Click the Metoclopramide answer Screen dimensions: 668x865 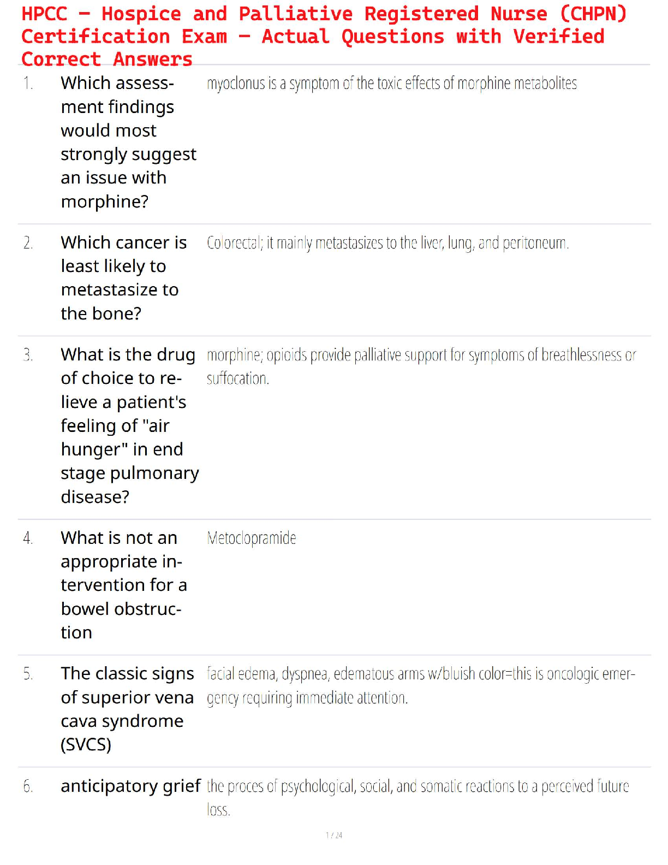click(x=252, y=538)
